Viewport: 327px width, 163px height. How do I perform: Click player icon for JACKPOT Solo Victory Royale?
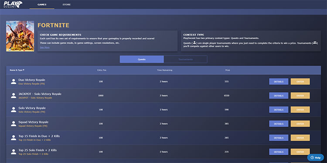pos(14,96)
